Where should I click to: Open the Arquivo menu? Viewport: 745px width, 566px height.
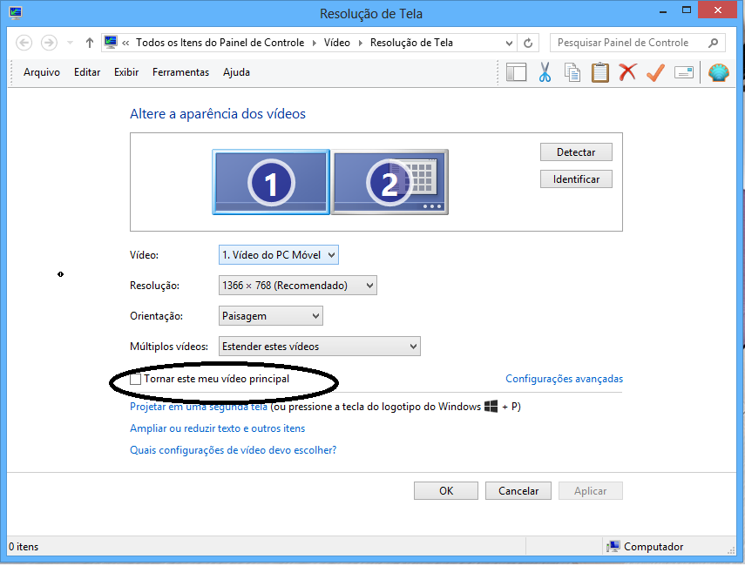(x=42, y=72)
